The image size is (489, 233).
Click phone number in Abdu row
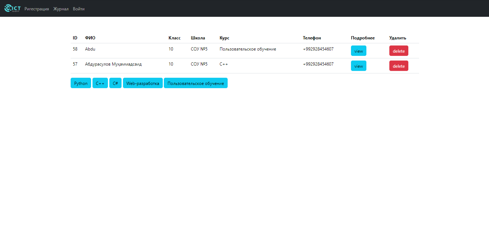click(318, 49)
